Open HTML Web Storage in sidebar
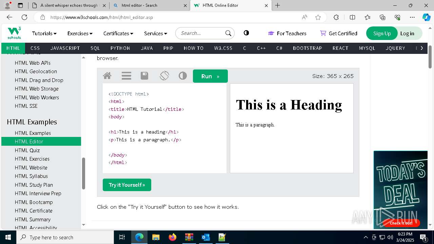Screen dimensions: 434x244 coord(37,88)
